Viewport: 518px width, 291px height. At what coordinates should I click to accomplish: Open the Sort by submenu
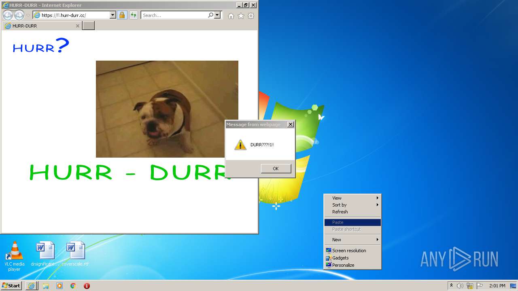[x=352, y=205]
